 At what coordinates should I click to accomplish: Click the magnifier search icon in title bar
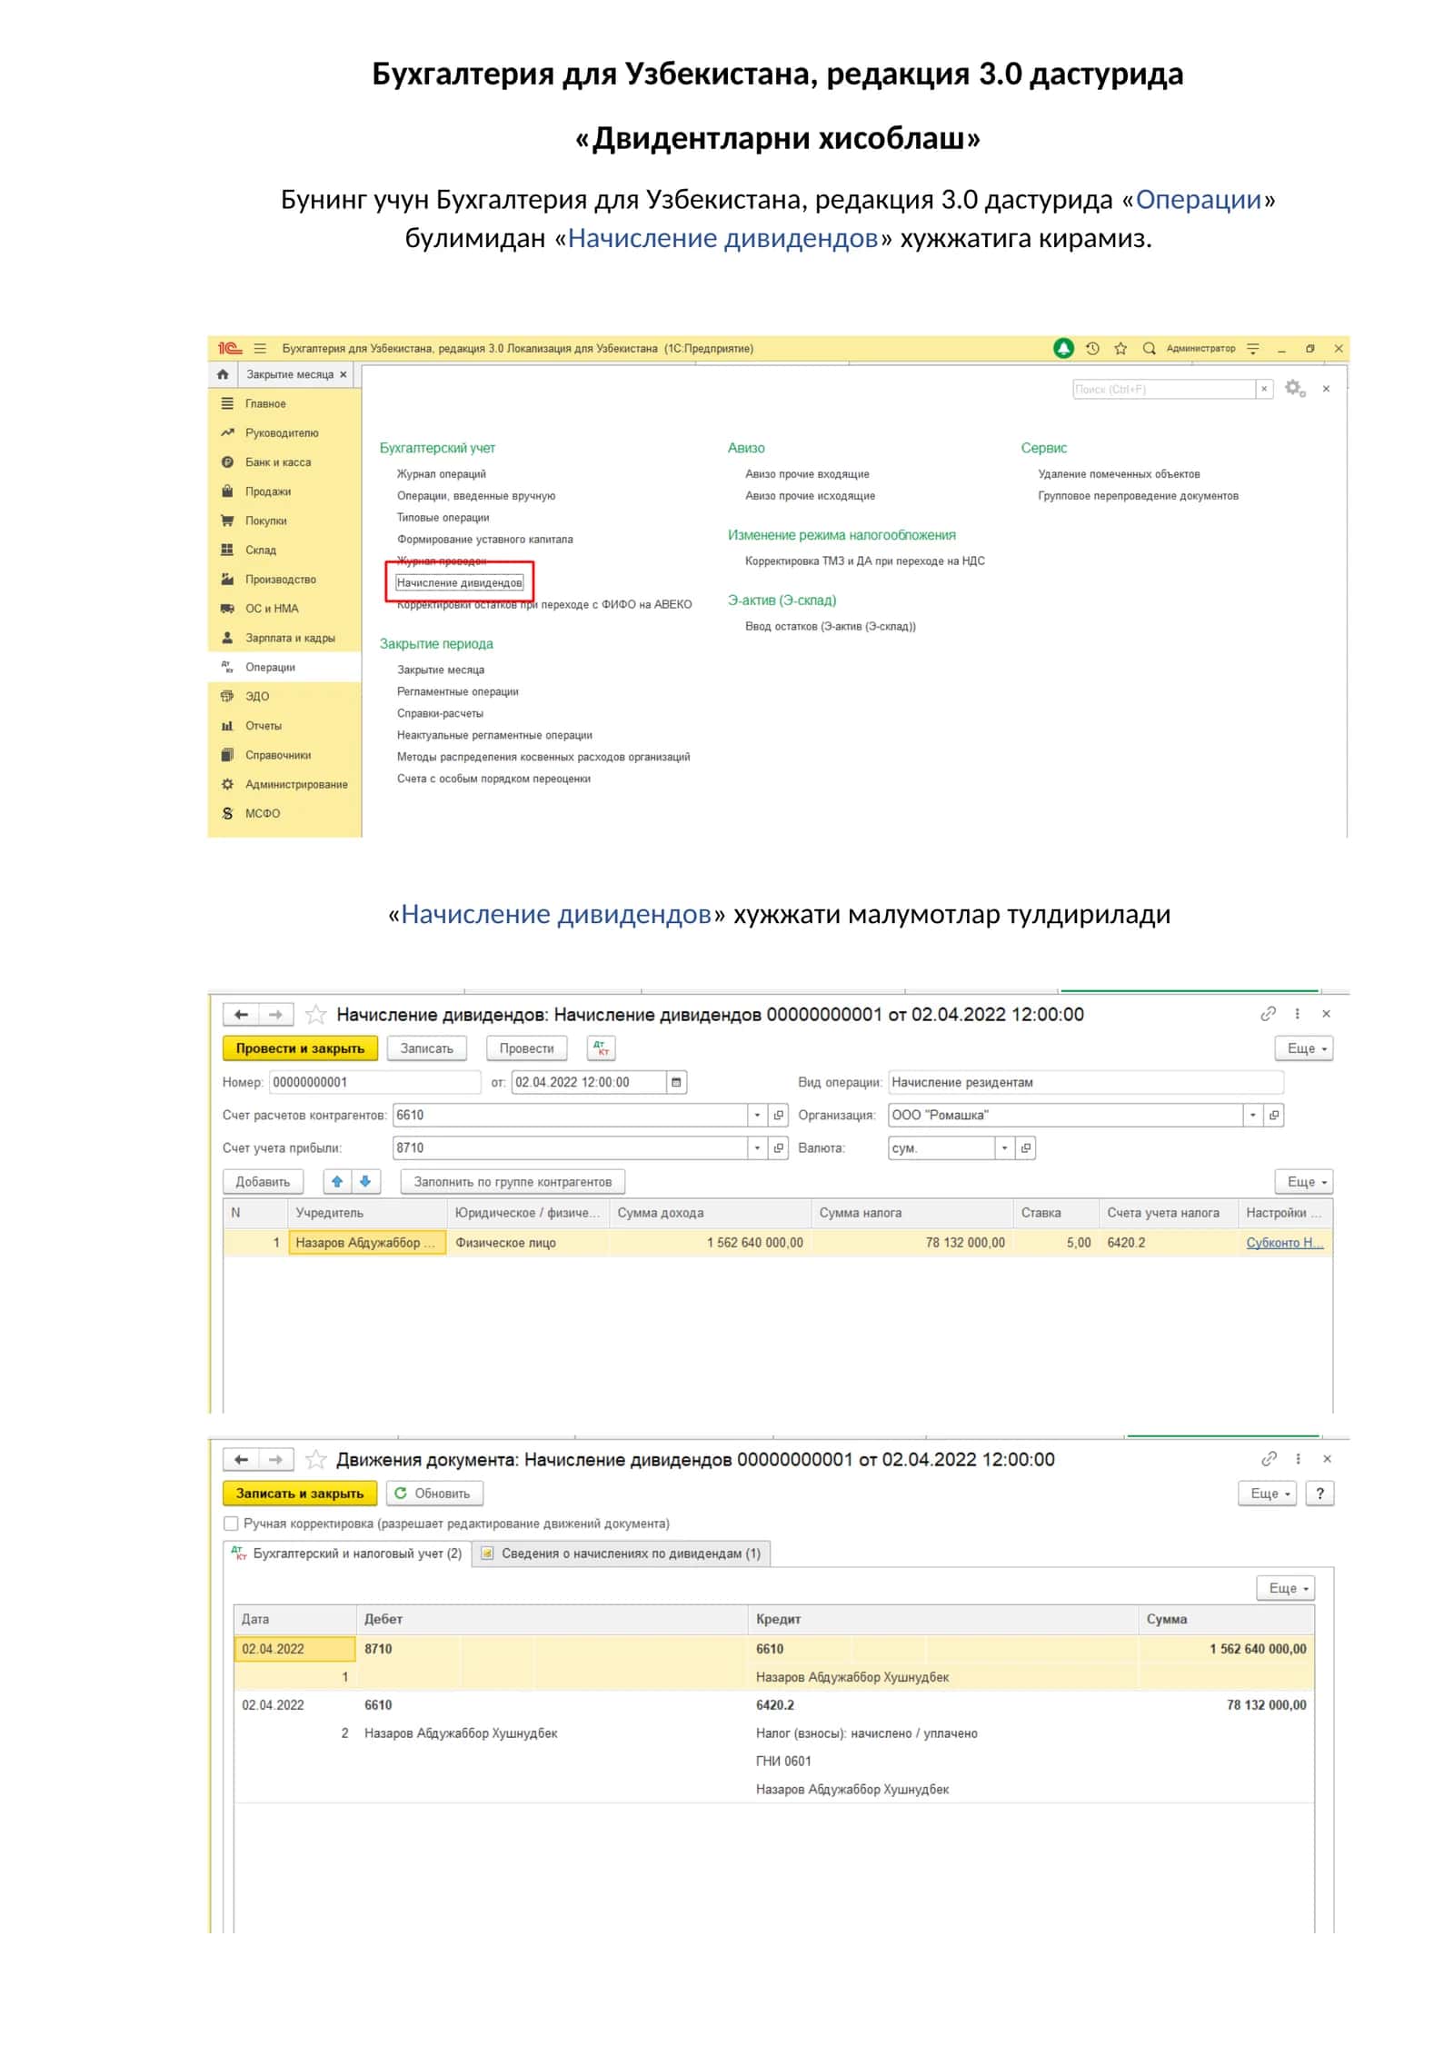click(x=1149, y=348)
